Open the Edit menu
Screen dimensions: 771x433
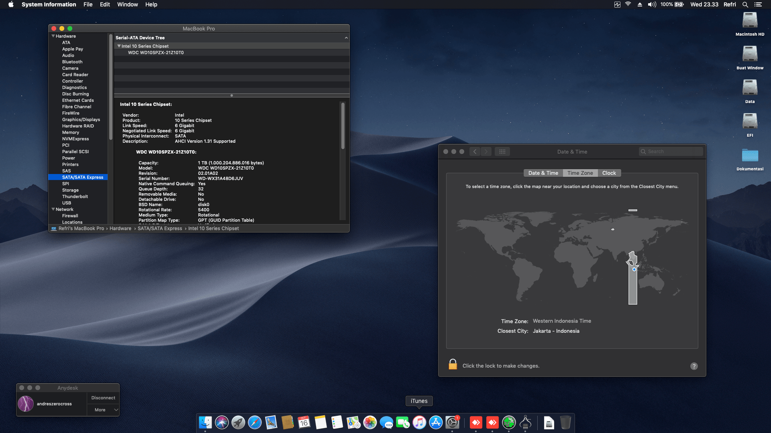point(105,4)
